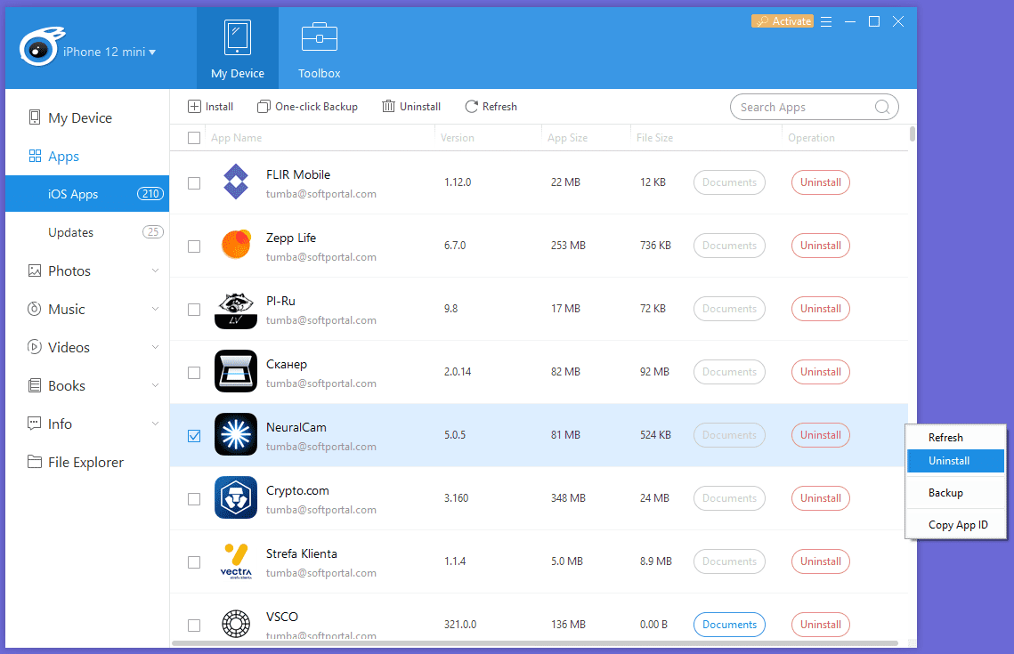Click the toolbar Uninstall trash icon

pos(388,107)
